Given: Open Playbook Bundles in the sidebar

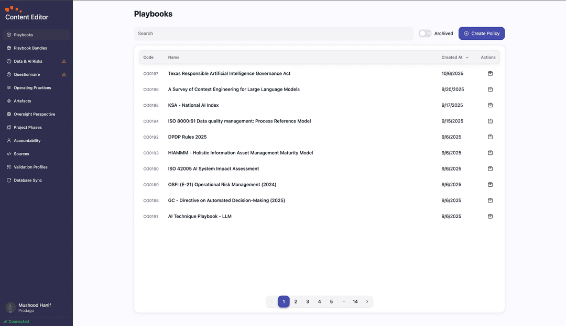Looking at the screenshot, I should click(30, 48).
